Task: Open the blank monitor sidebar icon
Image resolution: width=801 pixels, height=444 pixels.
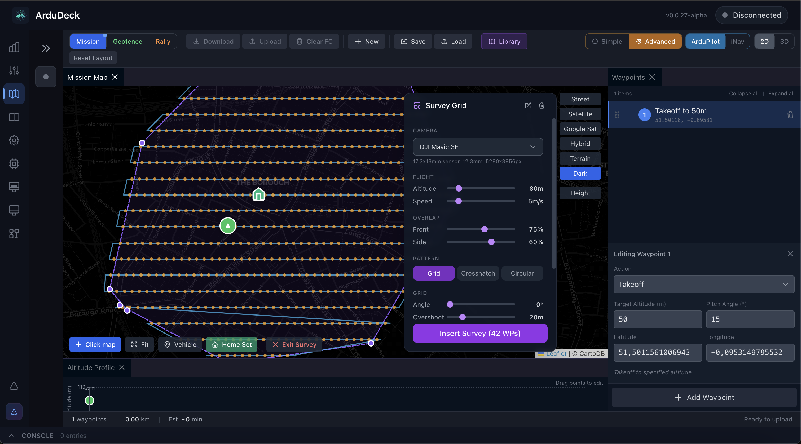Action: tap(14, 210)
